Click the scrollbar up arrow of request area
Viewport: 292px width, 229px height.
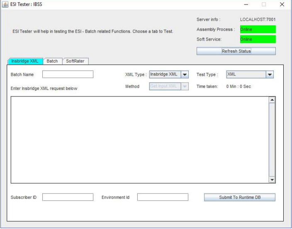272,100
